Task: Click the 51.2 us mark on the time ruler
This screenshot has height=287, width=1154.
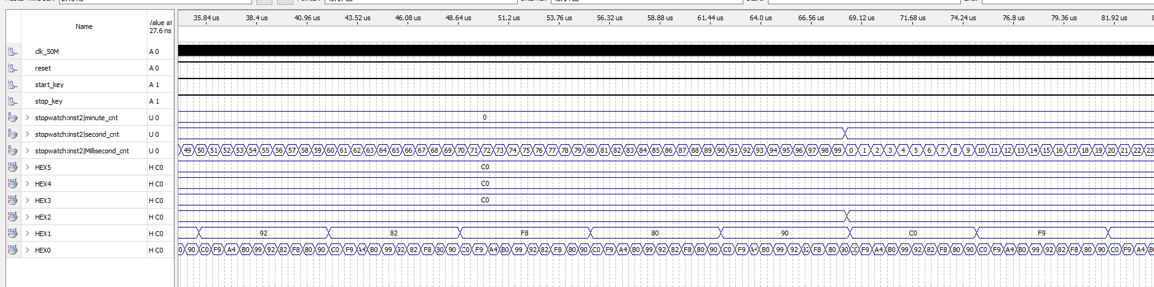Action: [508, 18]
